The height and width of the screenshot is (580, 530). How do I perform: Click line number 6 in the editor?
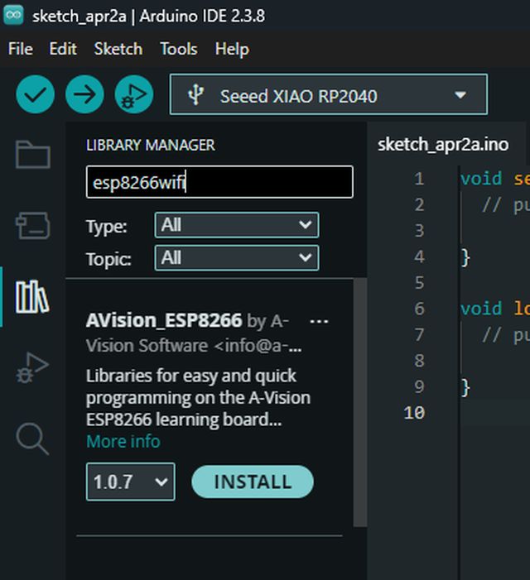click(x=419, y=309)
